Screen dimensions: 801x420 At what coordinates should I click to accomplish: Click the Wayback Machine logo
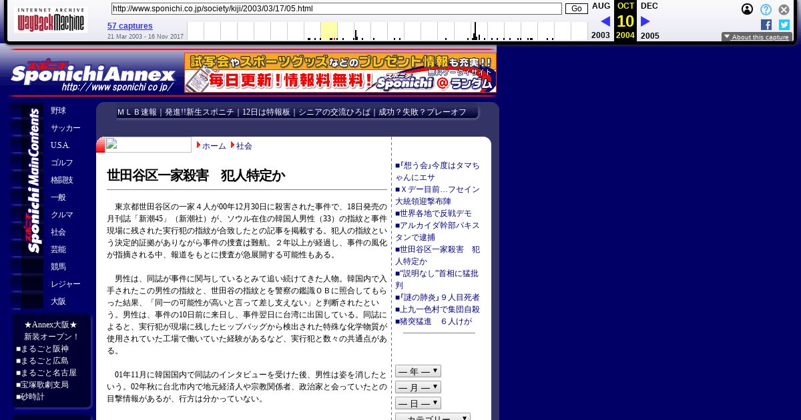point(51,20)
